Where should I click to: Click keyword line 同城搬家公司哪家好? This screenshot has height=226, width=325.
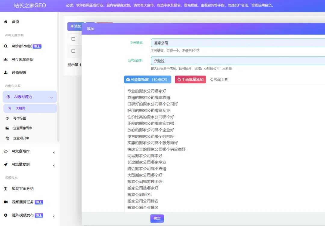coord(145,156)
